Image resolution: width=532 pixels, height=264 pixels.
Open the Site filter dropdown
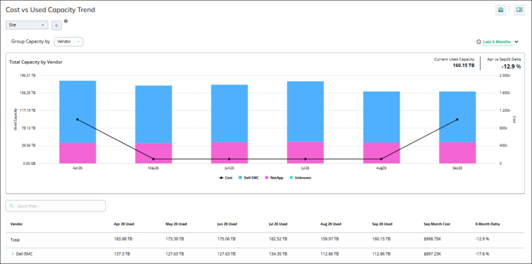click(x=27, y=25)
